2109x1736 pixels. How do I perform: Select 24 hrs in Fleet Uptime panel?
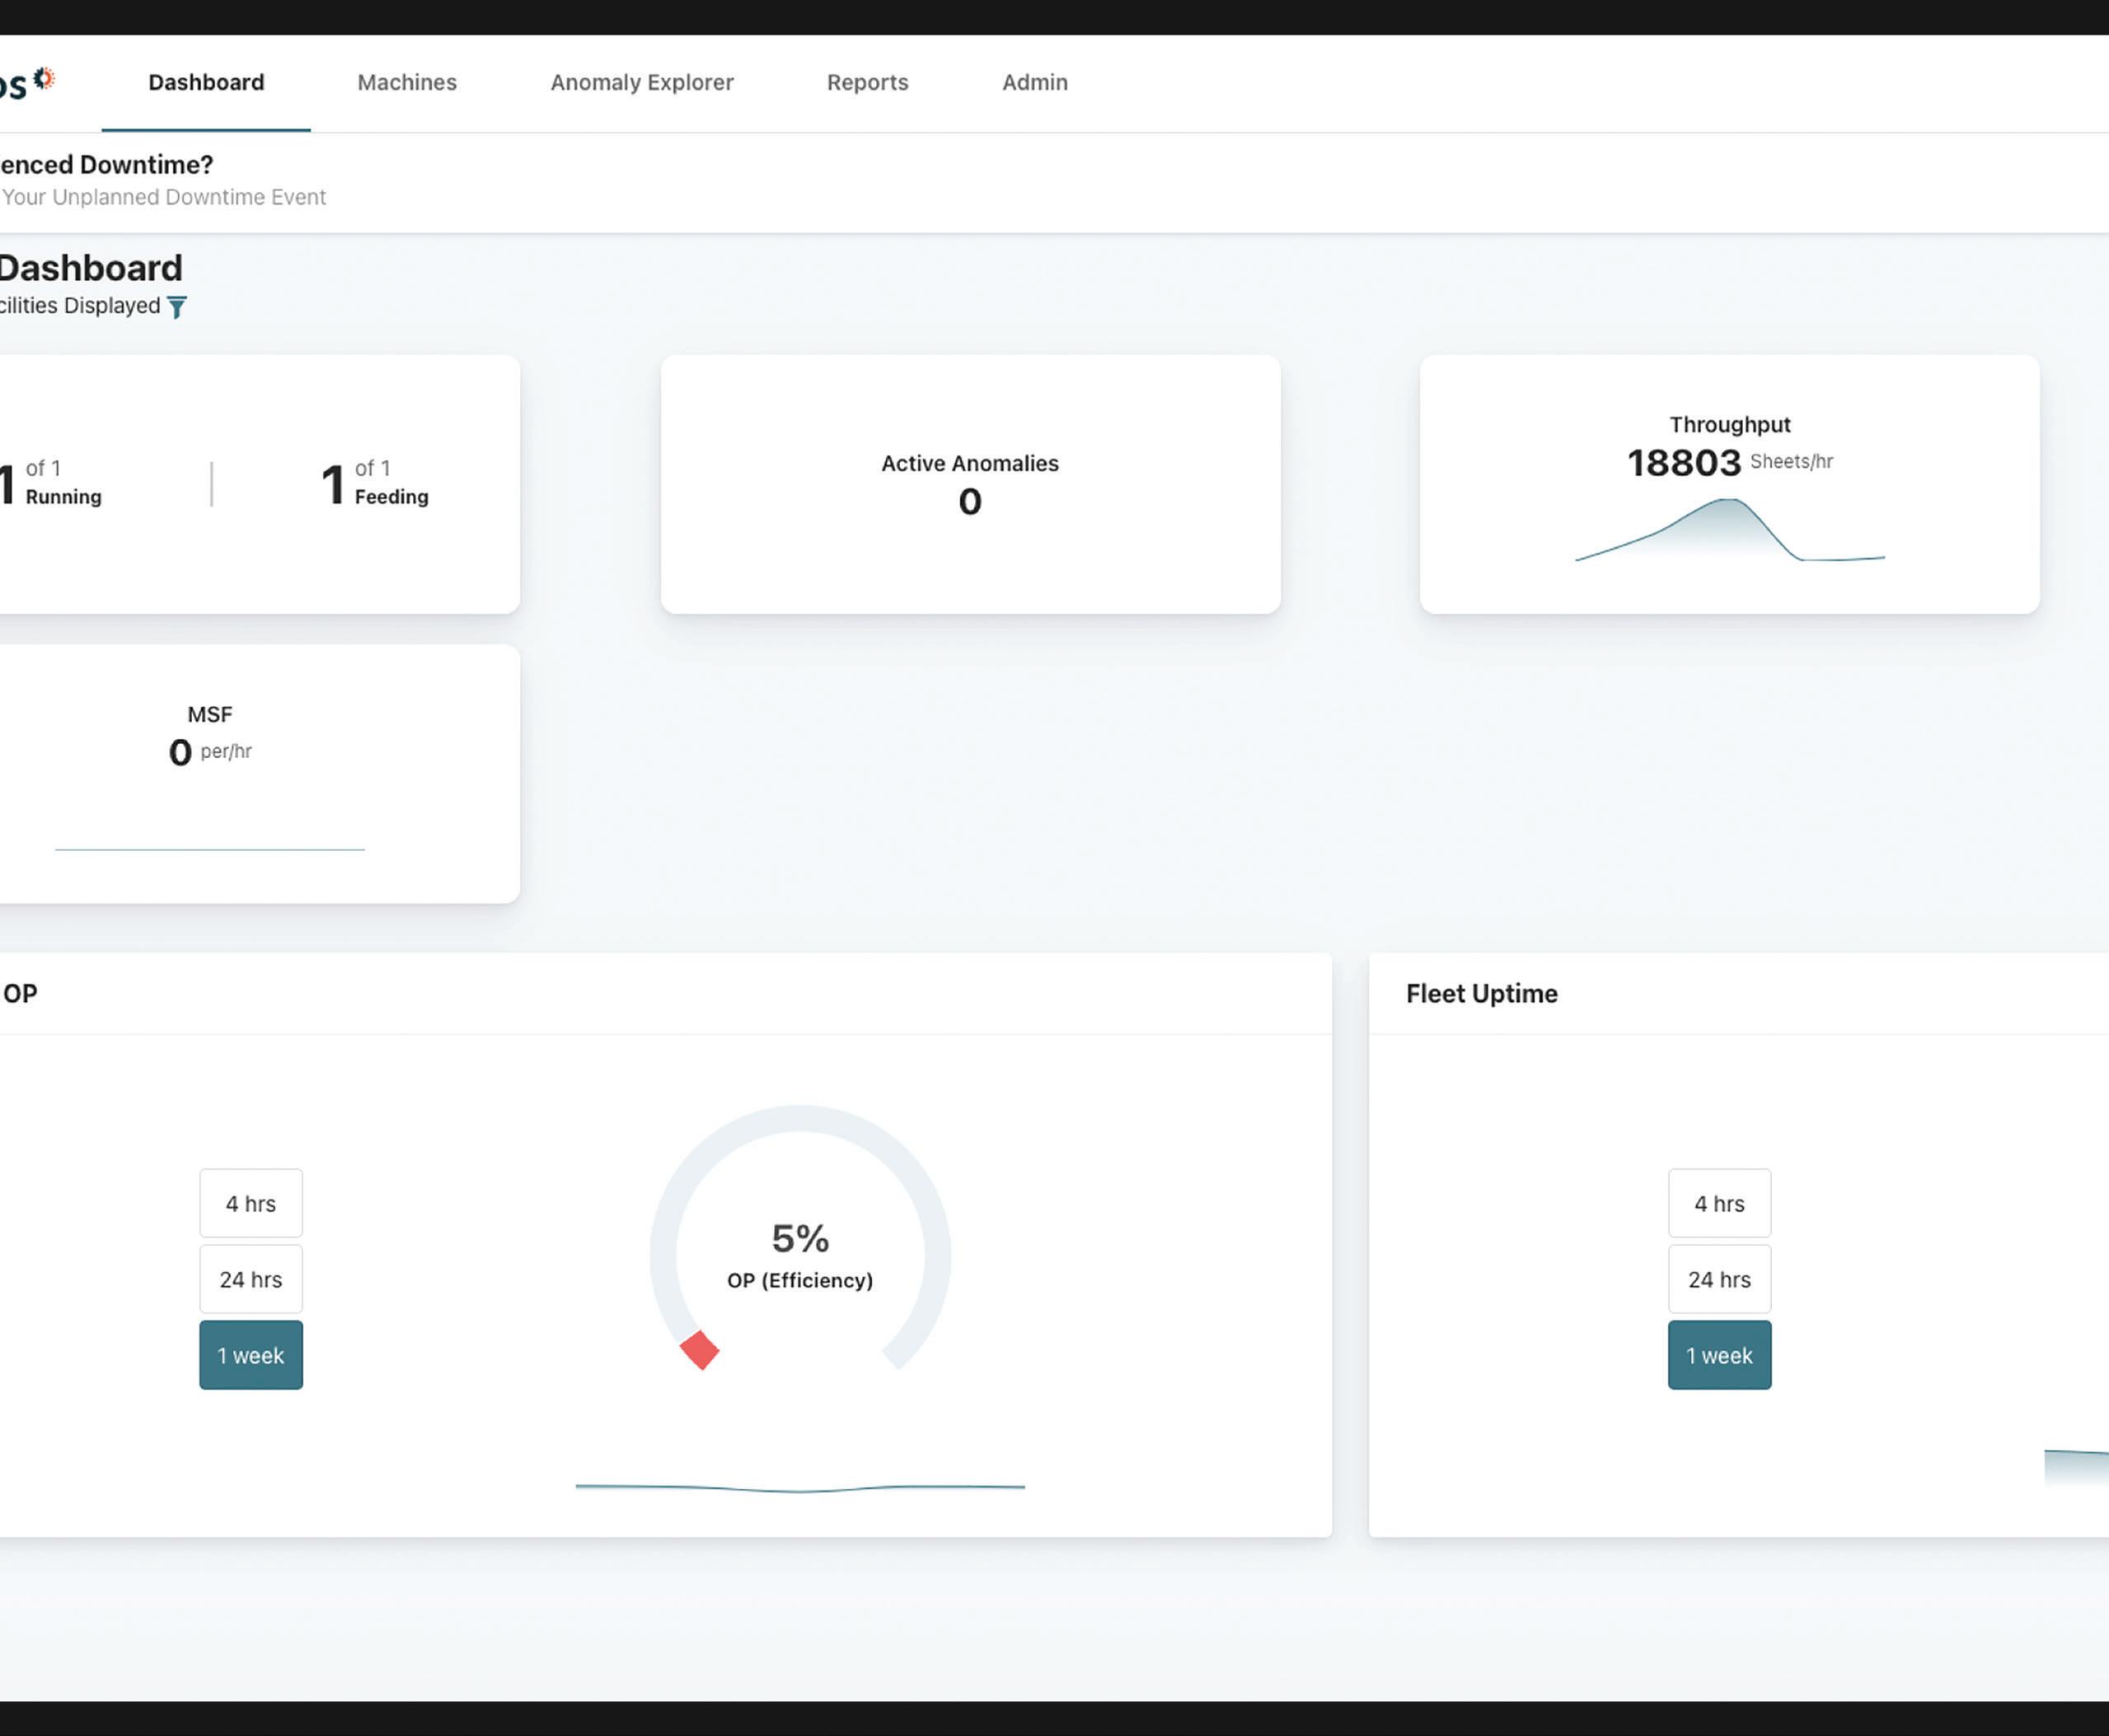pos(1719,1279)
